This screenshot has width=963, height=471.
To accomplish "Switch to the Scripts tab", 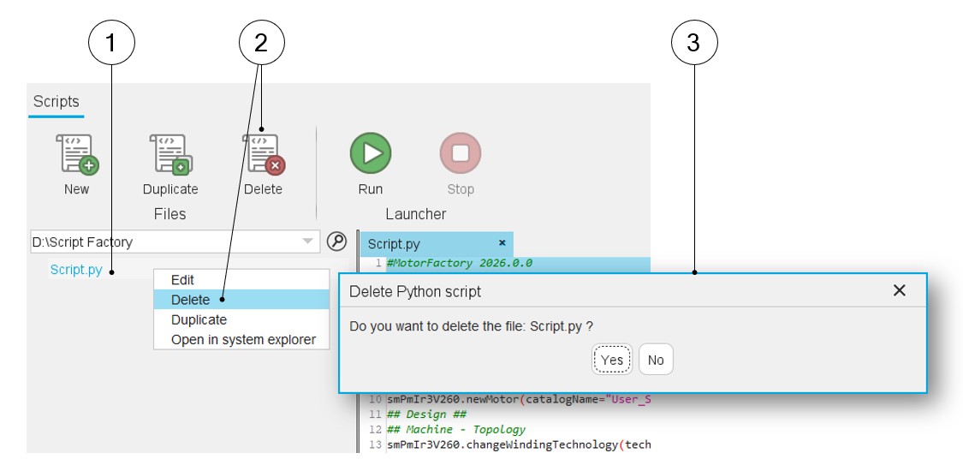I will 56,102.
